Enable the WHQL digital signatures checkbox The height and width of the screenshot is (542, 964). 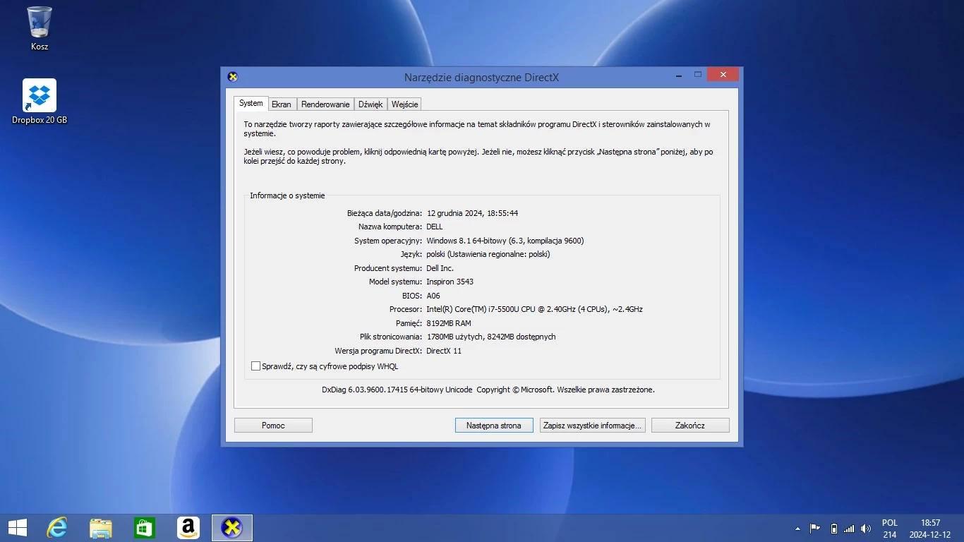pyautogui.click(x=256, y=366)
